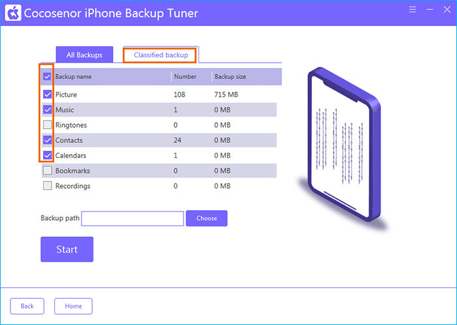Click the Cocosenor iPhone Backup Tuner title
This screenshot has width=457, height=325.
pos(111,14)
